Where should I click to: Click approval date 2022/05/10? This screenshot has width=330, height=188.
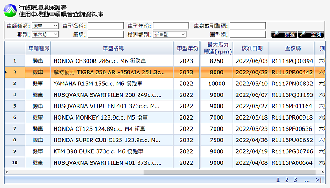[252, 84]
